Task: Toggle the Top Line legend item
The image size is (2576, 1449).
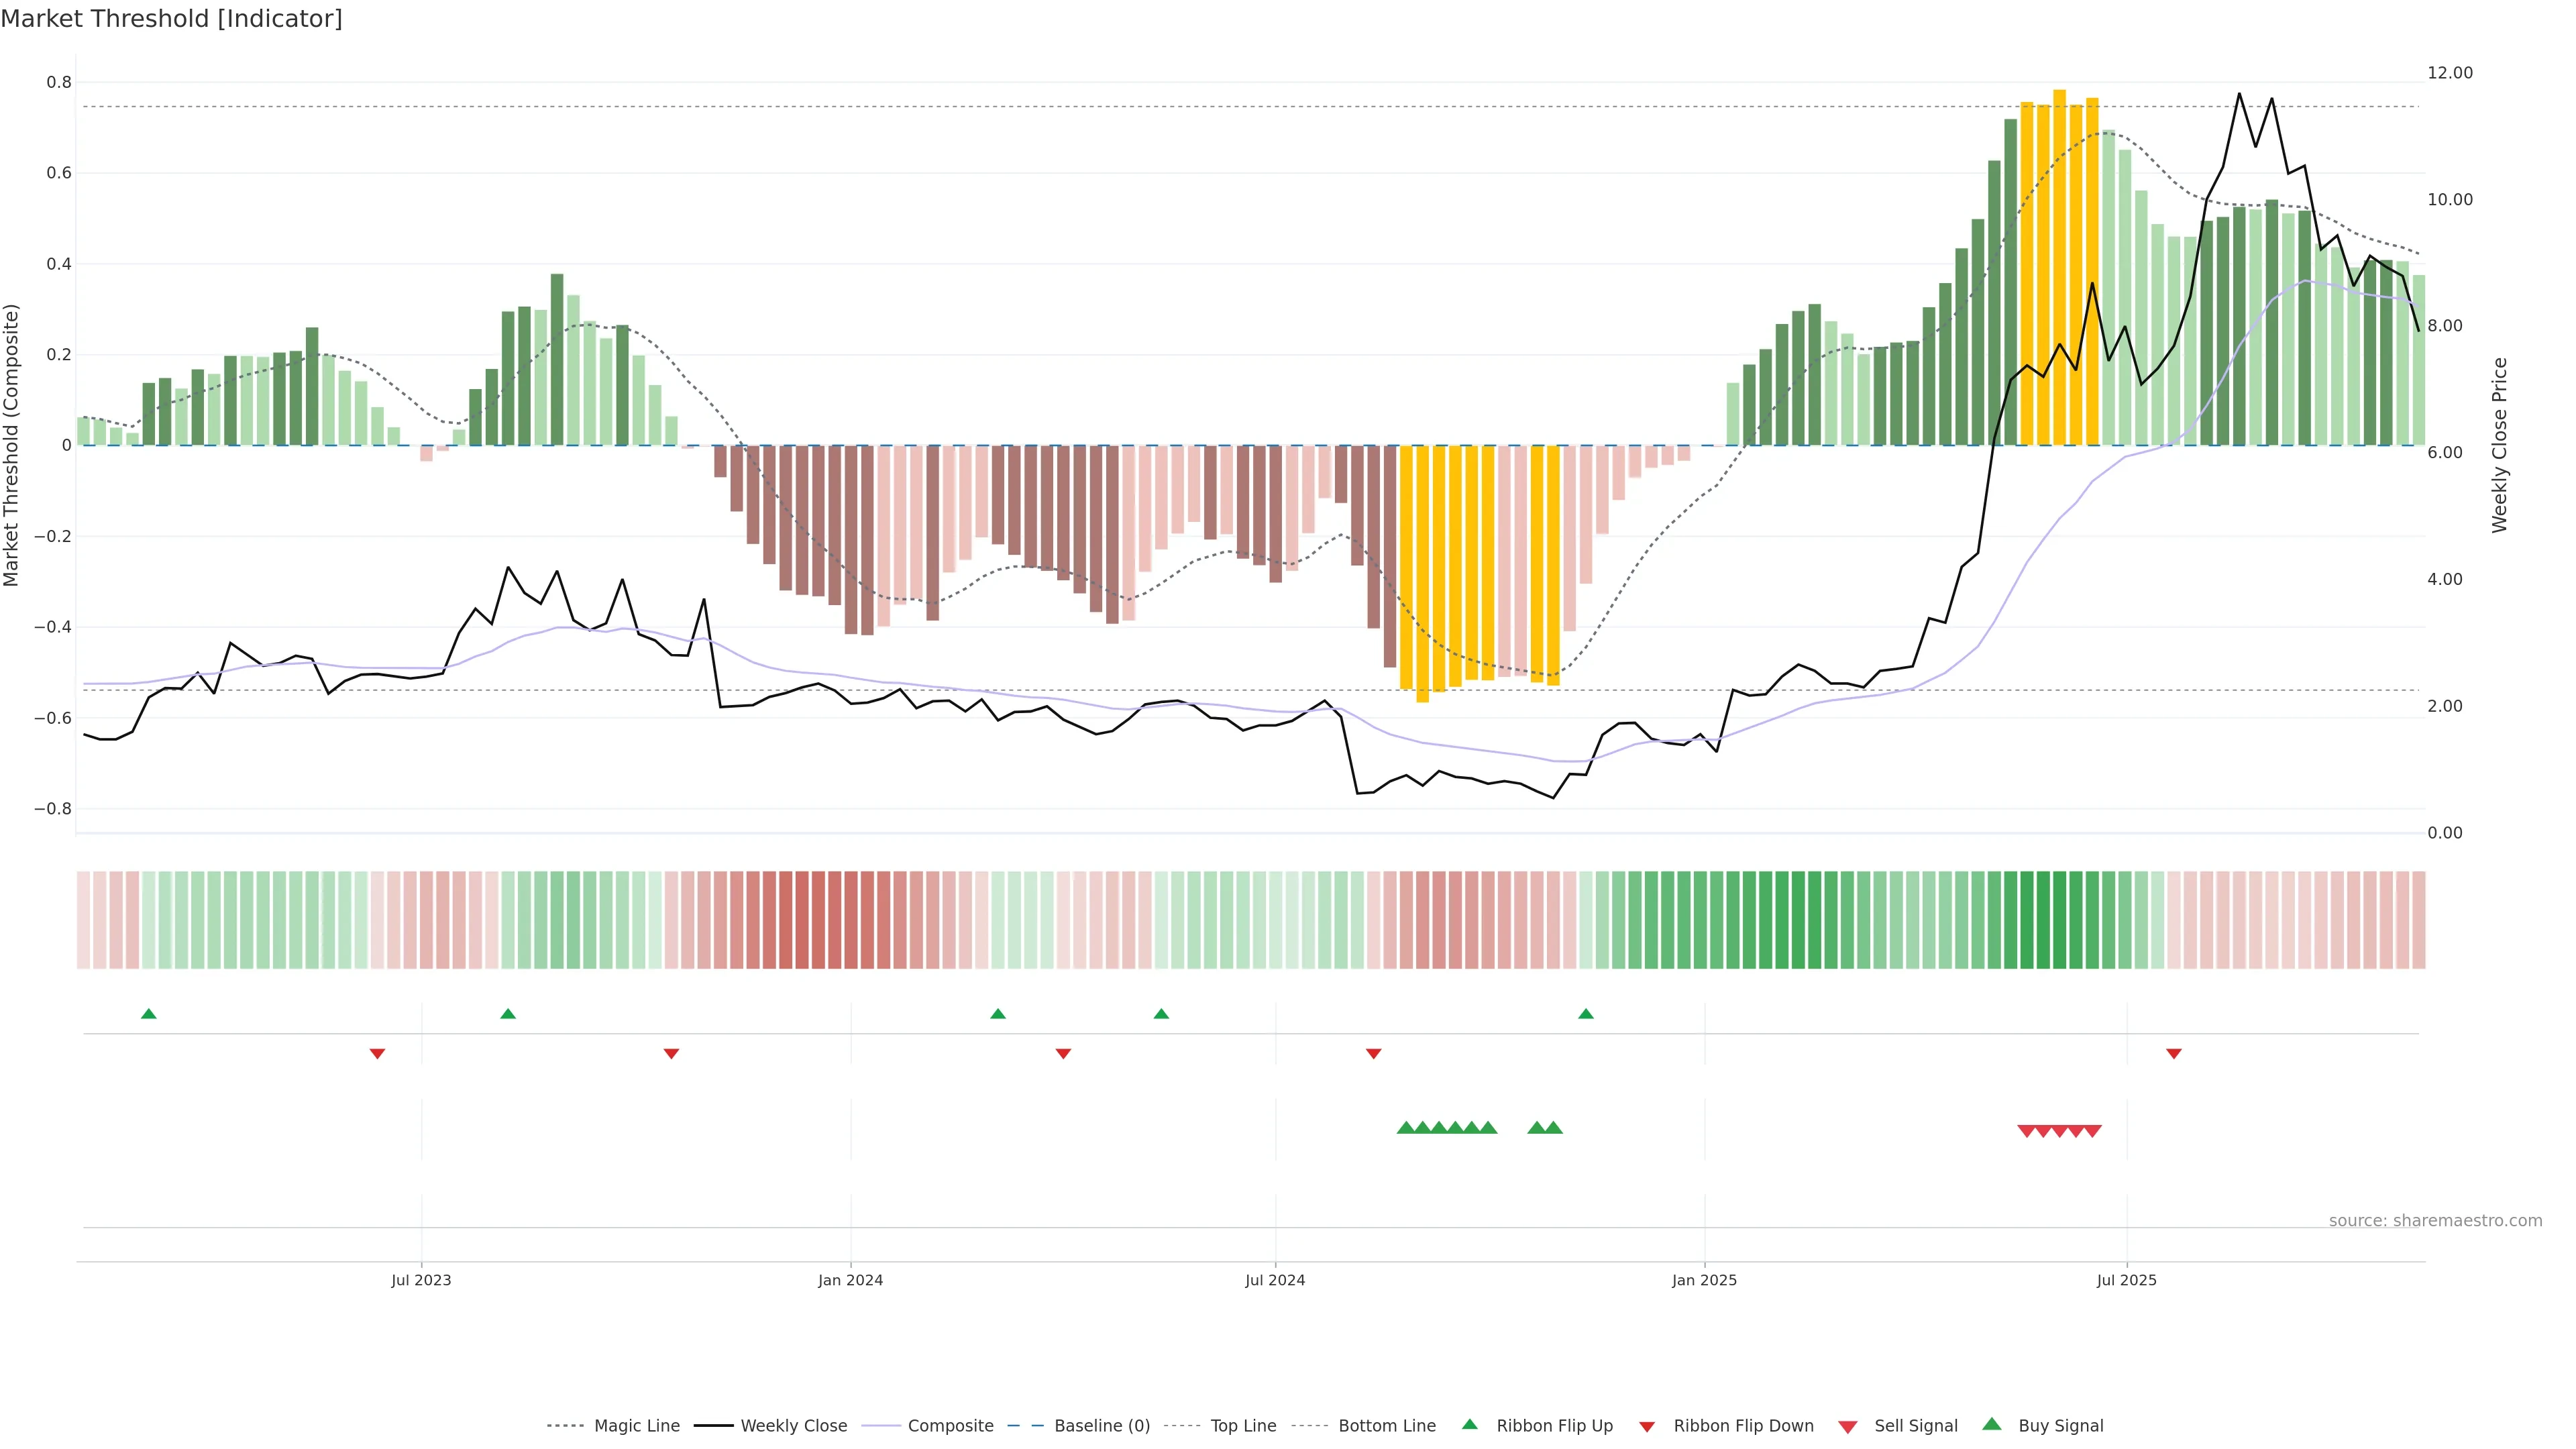Action: [1243, 1426]
